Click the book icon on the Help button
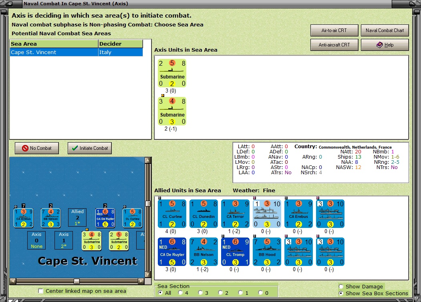Screen dimensions: 421x302 pos(380,45)
